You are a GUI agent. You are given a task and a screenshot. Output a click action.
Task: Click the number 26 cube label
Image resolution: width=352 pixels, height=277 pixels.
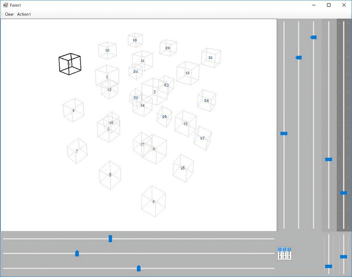(x=164, y=116)
